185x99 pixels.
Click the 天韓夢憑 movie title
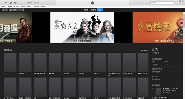[81, 73]
